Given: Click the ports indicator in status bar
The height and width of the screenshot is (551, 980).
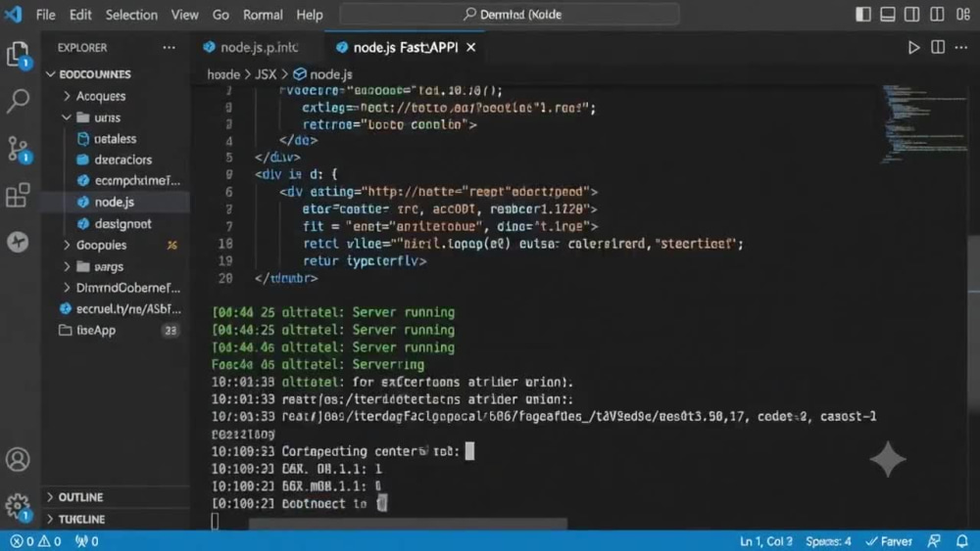Looking at the screenshot, I should click(87, 541).
